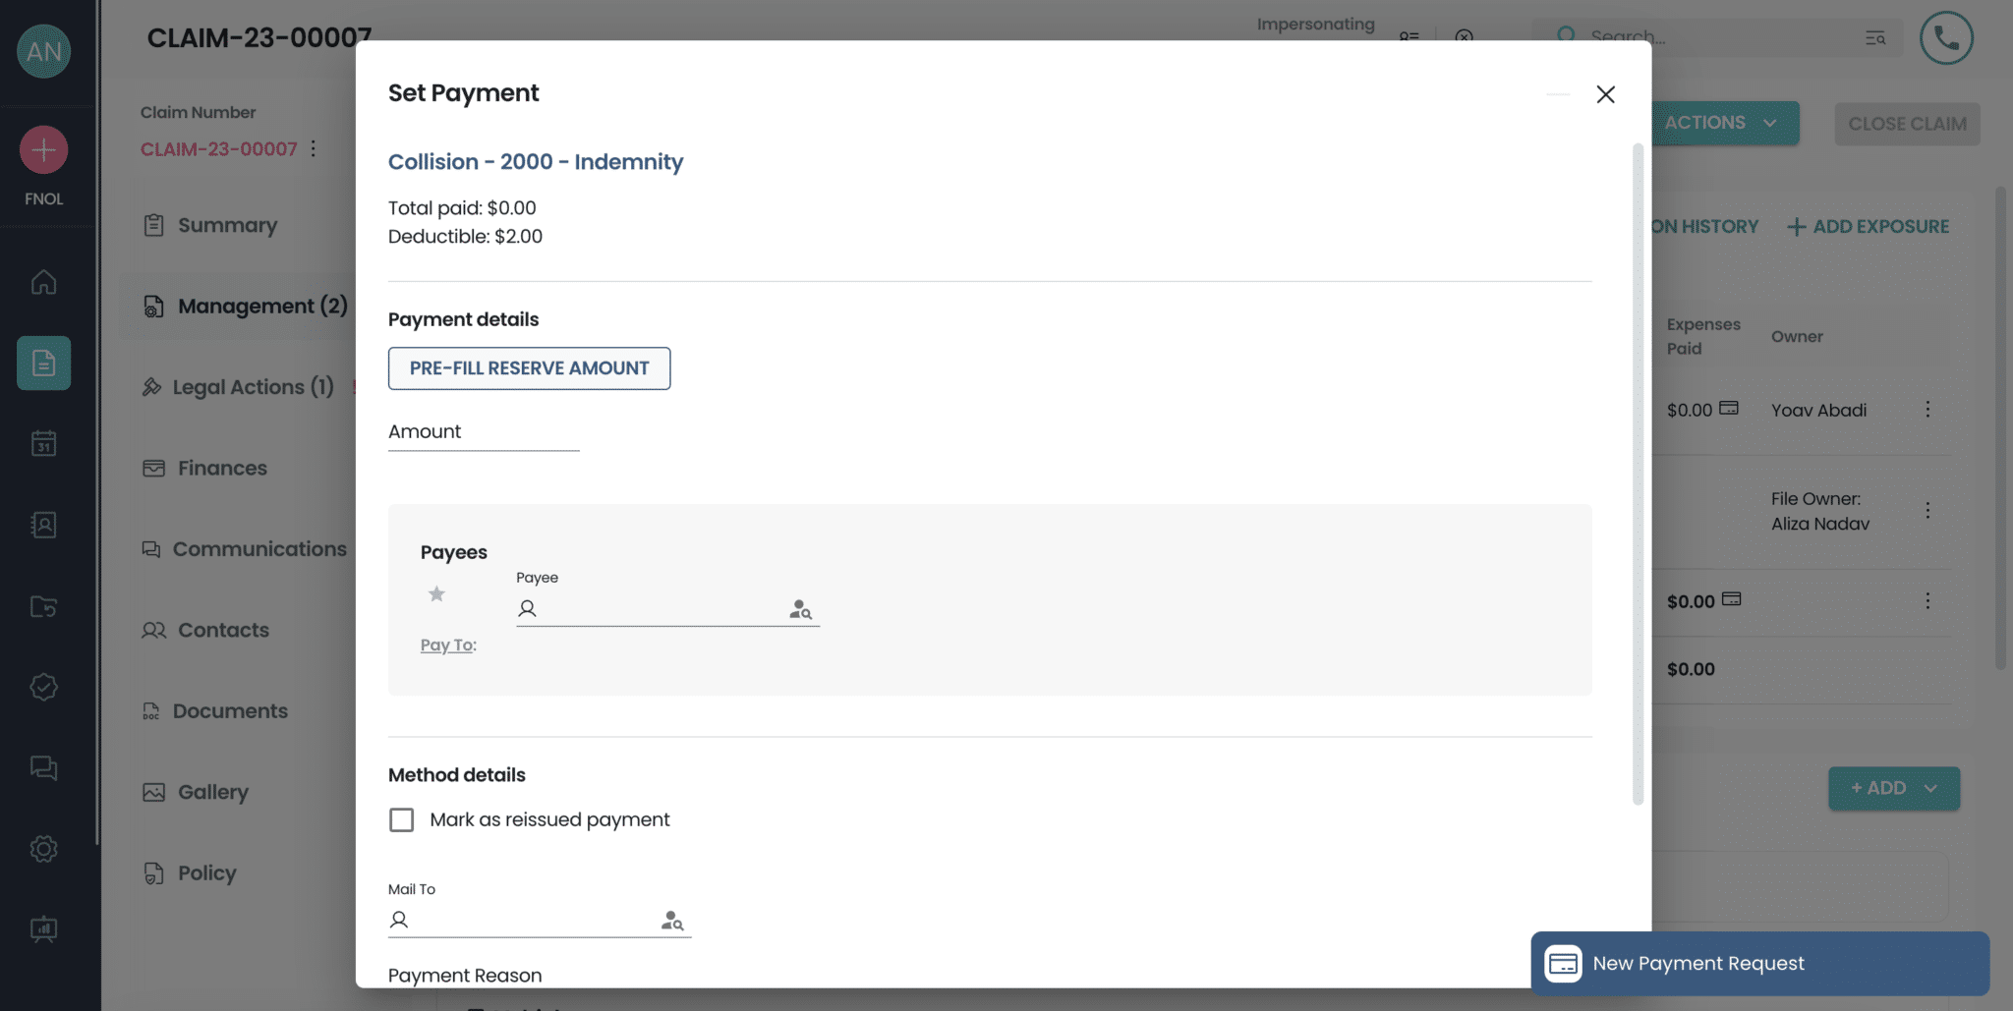Expand the ACTIONS dropdown
Viewport: 2013px width, 1011px height.
point(1723,123)
